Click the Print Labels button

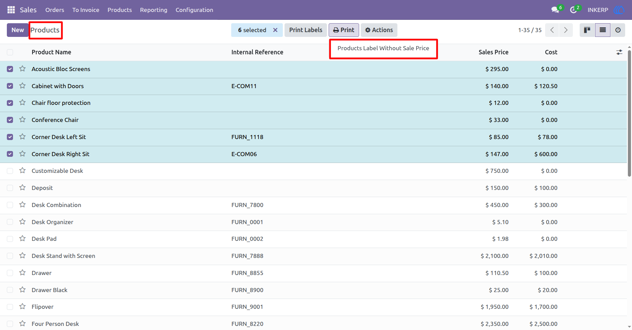coord(306,30)
